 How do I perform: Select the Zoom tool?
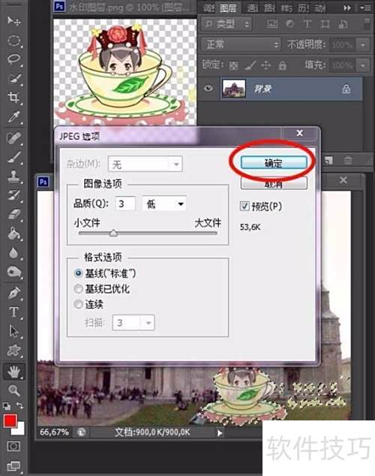(x=13, y=390)
